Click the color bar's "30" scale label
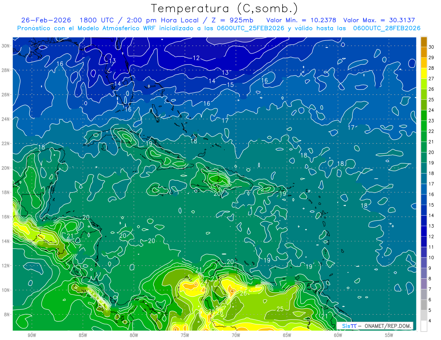 pyautogui.click(x=431, y=47)
